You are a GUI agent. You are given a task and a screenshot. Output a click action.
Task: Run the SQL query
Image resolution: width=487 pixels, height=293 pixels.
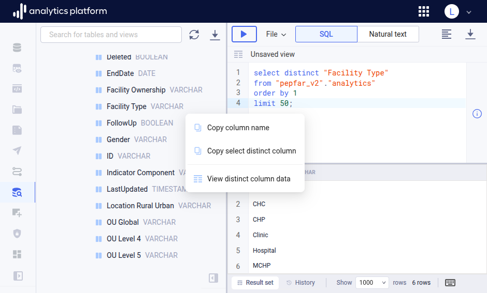click(244, 34)
